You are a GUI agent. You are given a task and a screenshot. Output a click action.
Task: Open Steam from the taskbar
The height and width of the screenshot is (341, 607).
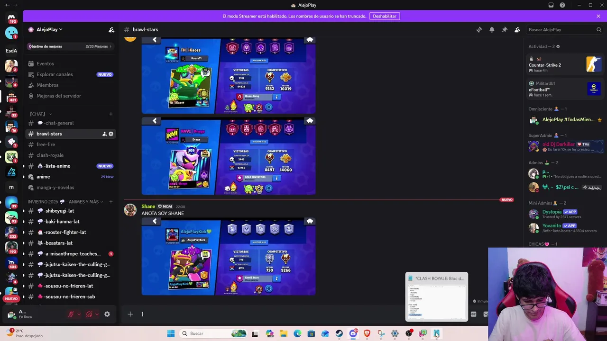pos(339,333)
